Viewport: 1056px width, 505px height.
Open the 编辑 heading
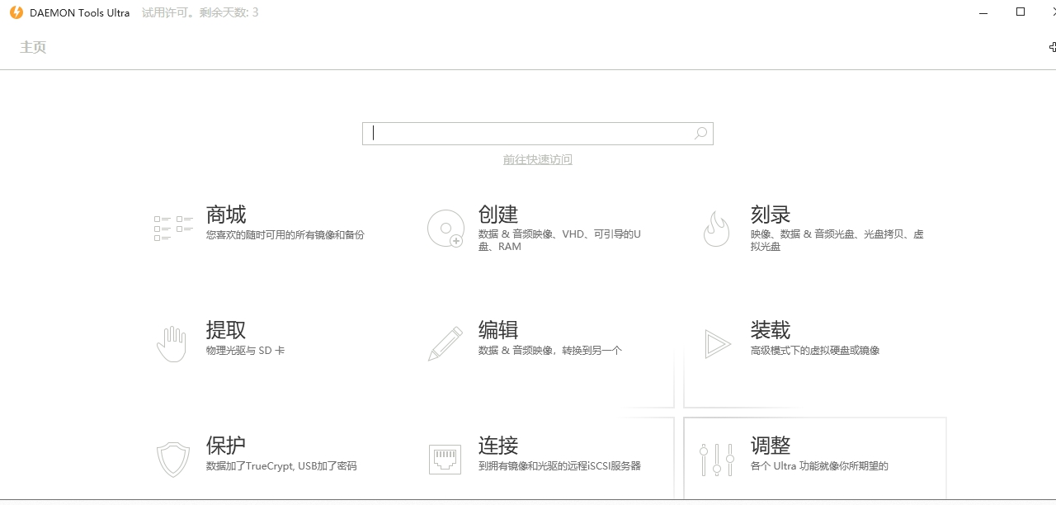[498, 330]
